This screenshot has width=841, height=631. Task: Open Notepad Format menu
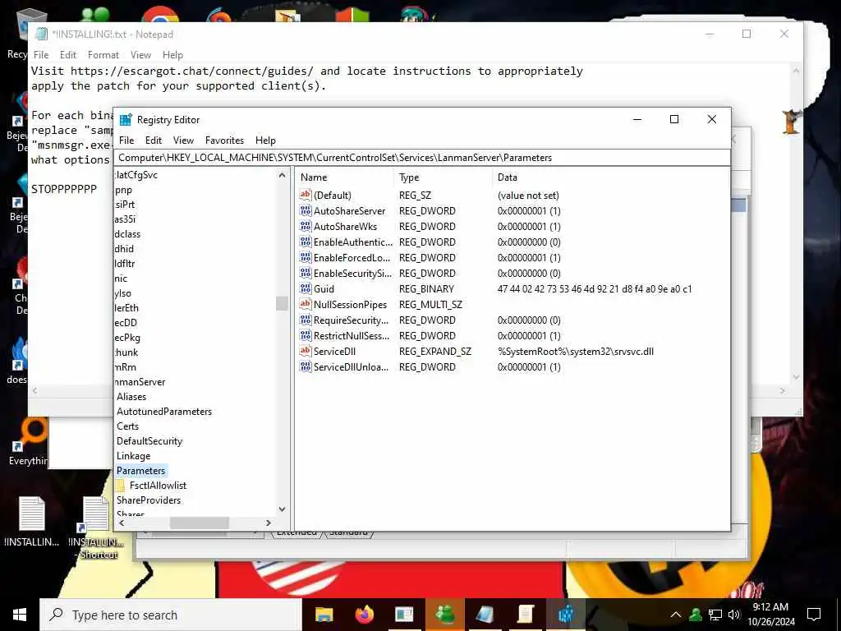click(x=103, y=55)
